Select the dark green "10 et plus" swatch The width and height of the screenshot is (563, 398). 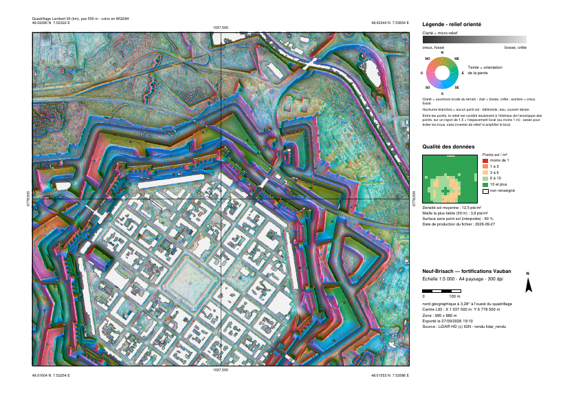tap(485, 184)
